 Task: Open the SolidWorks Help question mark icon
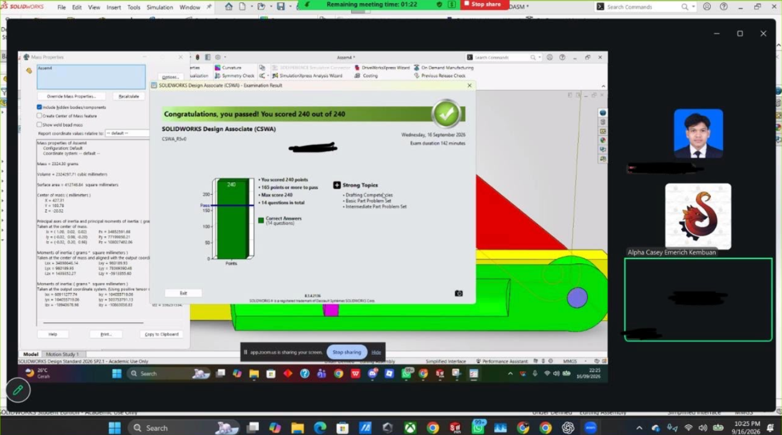pos(723,7)
